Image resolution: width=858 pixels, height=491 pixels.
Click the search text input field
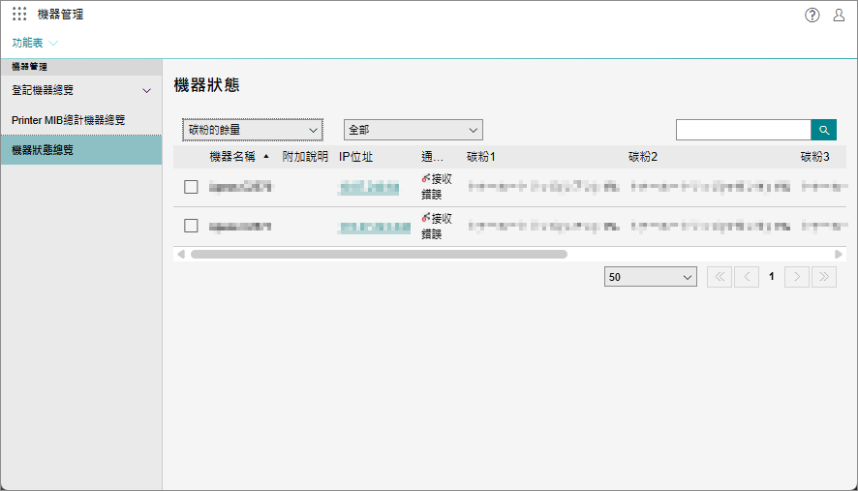point(742,130)
